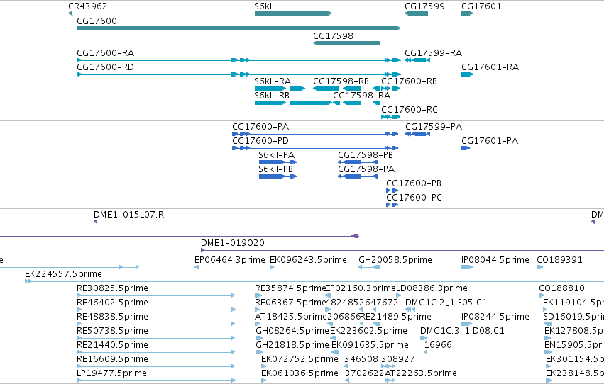Select the CG17601 gene feature
Screen dimensions: 604x384
pyautogui.click(x=467, y=13)
